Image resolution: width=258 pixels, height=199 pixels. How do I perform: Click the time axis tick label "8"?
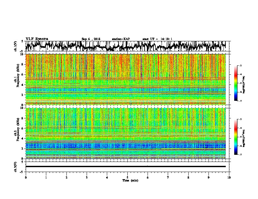(x=188, y=178)
